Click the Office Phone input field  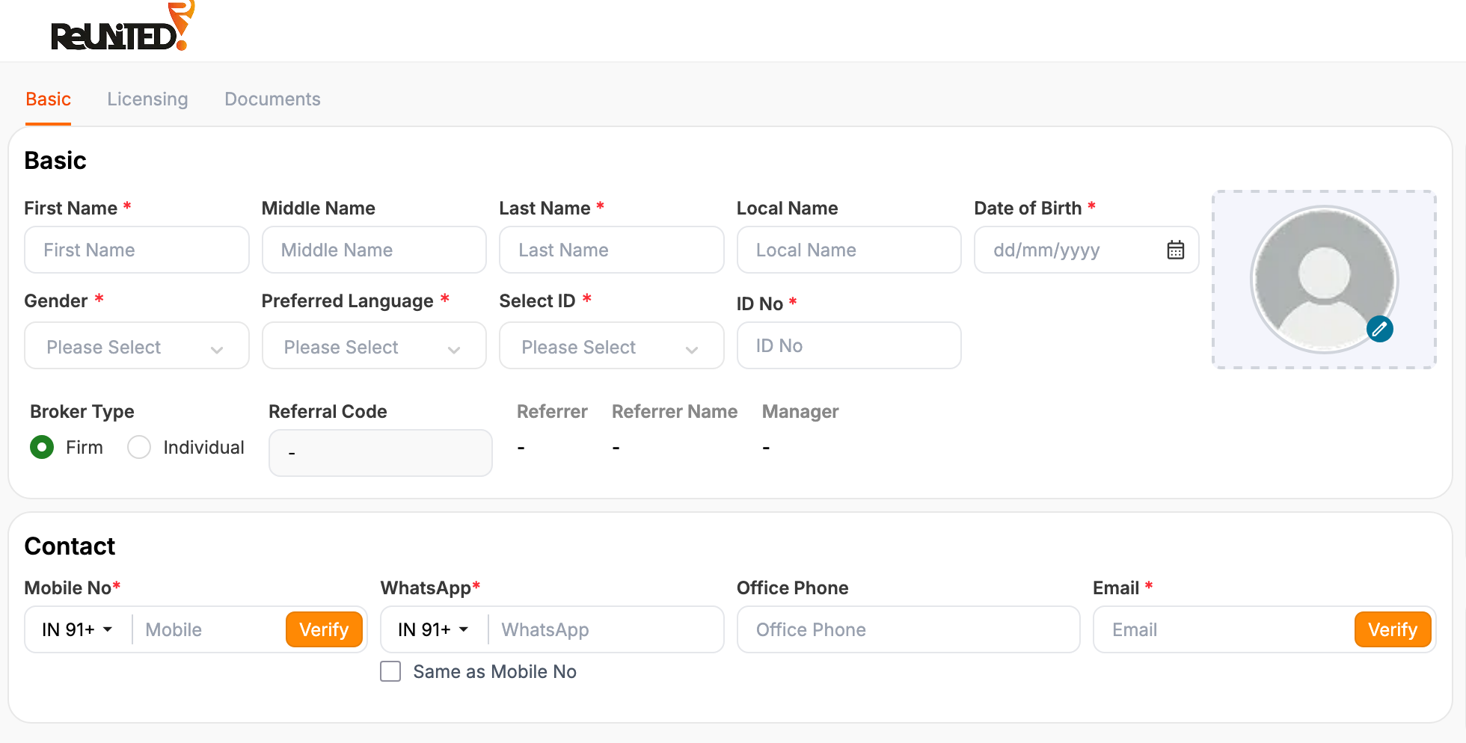(x=907, y=629)
